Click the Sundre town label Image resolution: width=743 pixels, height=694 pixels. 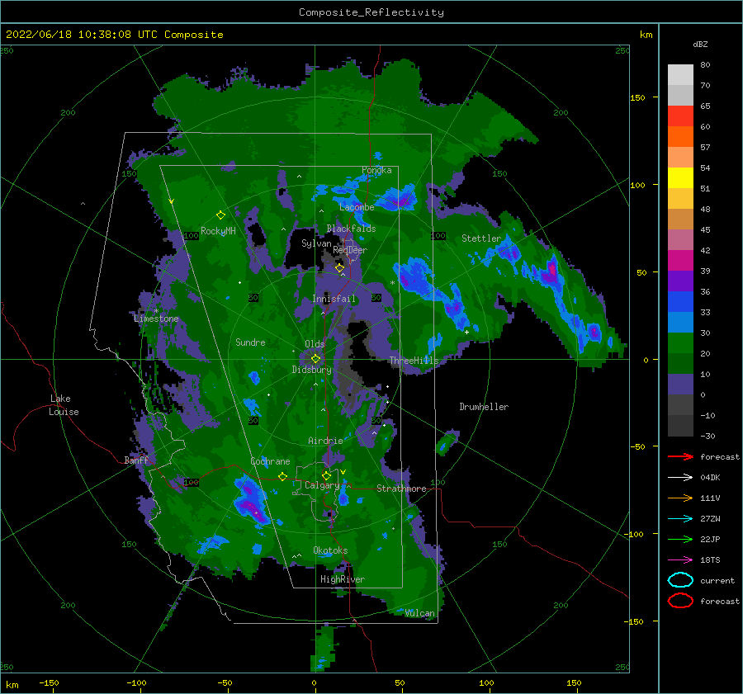point(250,342)
